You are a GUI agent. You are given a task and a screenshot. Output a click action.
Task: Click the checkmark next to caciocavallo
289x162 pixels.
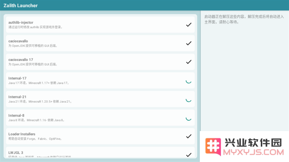click(x=189, y=43)
